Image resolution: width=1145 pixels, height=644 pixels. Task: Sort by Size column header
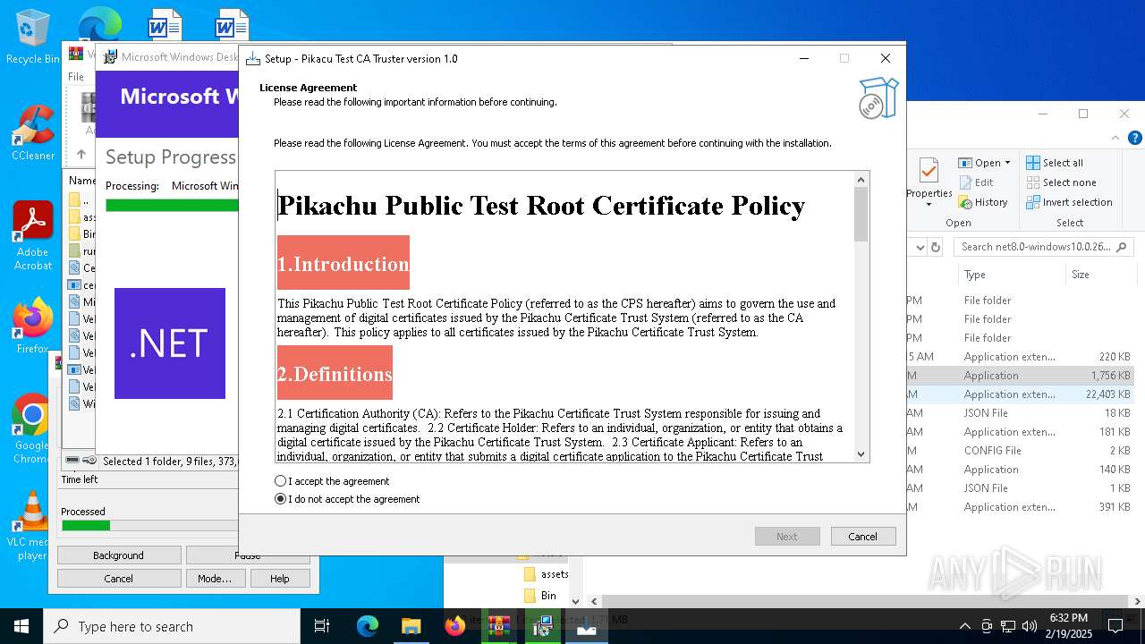[x=1101, y=275]
